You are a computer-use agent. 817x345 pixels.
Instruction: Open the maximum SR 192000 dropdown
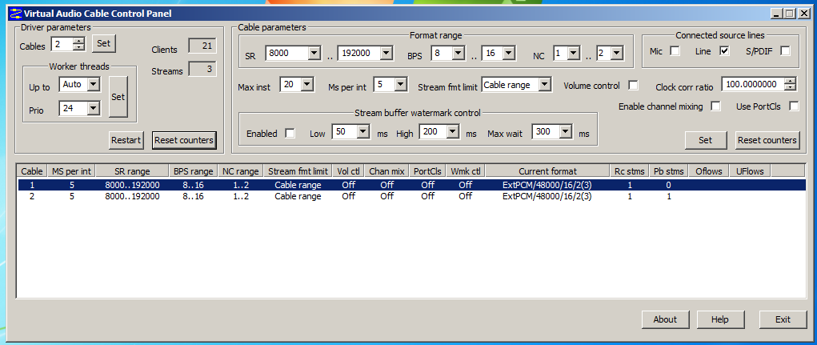point(386,53)
